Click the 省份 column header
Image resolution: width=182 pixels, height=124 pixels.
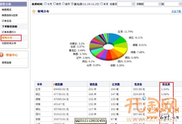click(39, 84)
